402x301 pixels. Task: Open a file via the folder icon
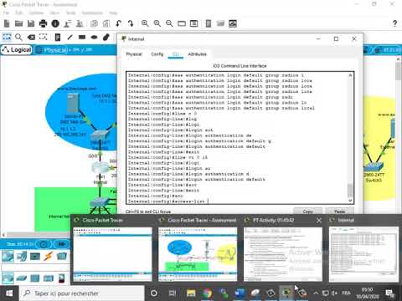click(18, 23)
